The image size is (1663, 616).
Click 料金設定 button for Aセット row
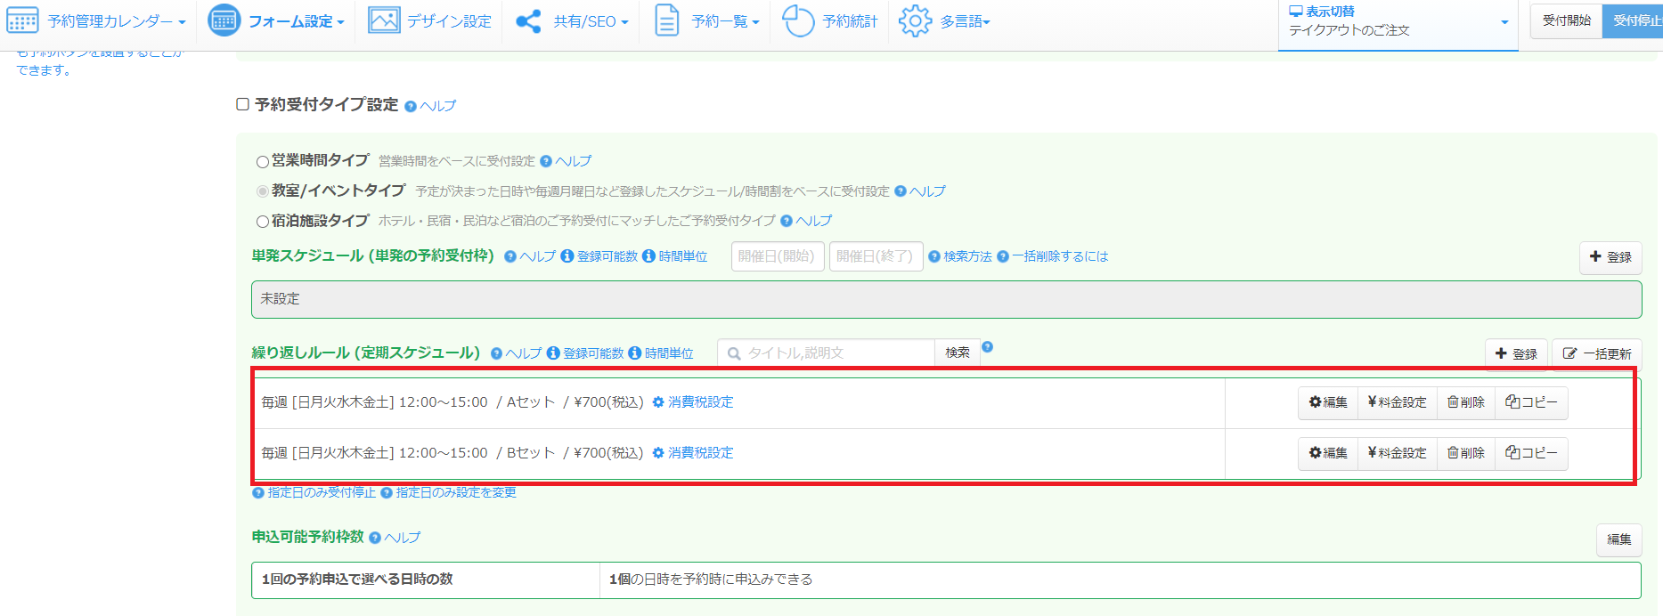coord(1398,402)
